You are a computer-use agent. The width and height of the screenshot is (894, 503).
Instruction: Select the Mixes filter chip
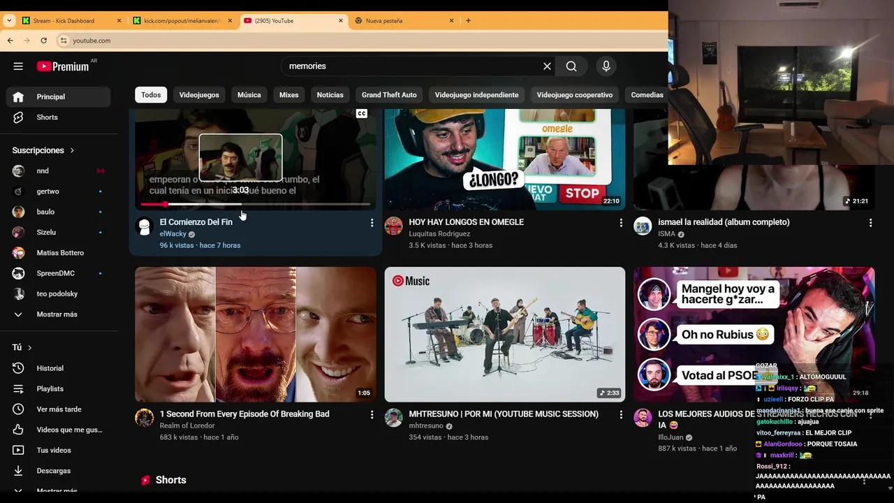point(288,95)
